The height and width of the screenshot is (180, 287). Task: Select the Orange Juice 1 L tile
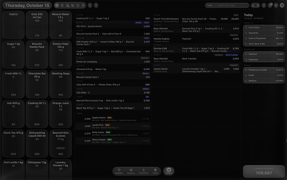[61, 114]
